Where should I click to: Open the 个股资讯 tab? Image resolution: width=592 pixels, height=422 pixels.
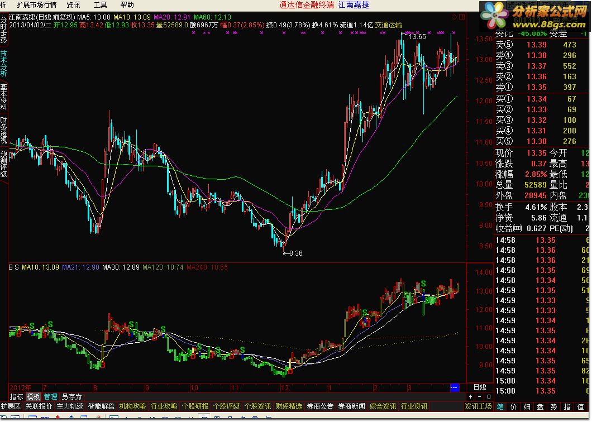(258, 406)
